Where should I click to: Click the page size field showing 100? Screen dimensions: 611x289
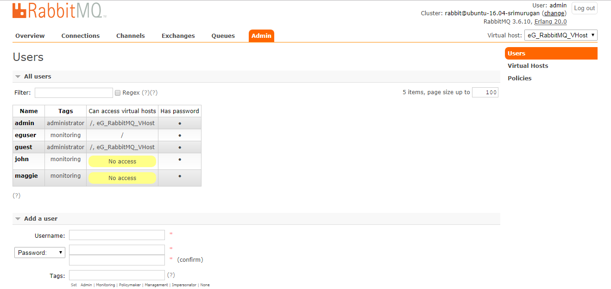point(485,92)
